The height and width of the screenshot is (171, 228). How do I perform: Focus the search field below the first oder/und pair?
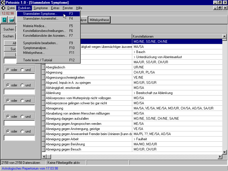[19, 76]
